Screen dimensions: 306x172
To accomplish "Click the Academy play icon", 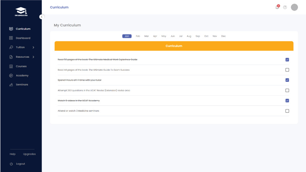I will click(x=11, y=75).
